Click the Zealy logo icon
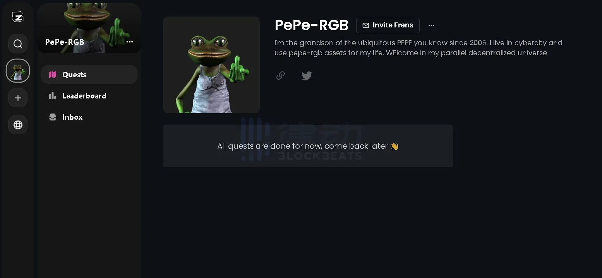The width and height of the screenshot is (602, 278). pyautogui.click(x=18, y=17)
